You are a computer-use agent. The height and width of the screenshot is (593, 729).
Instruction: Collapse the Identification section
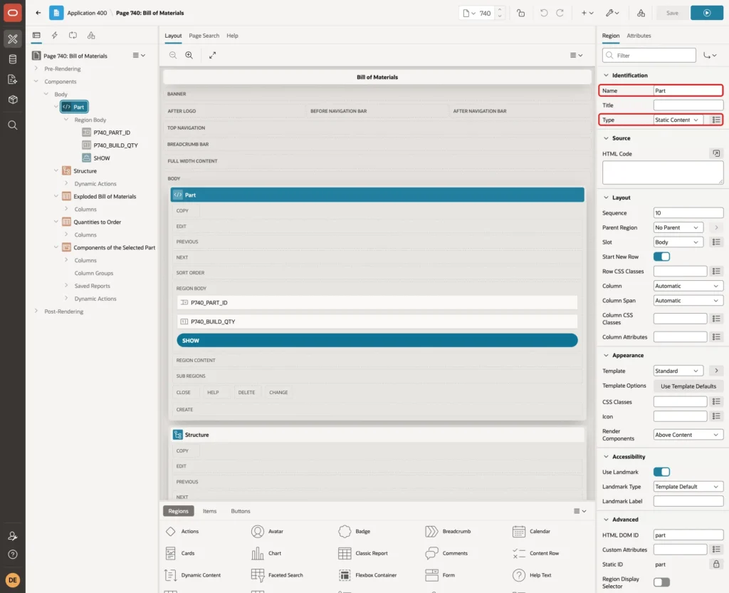point(606,76)
